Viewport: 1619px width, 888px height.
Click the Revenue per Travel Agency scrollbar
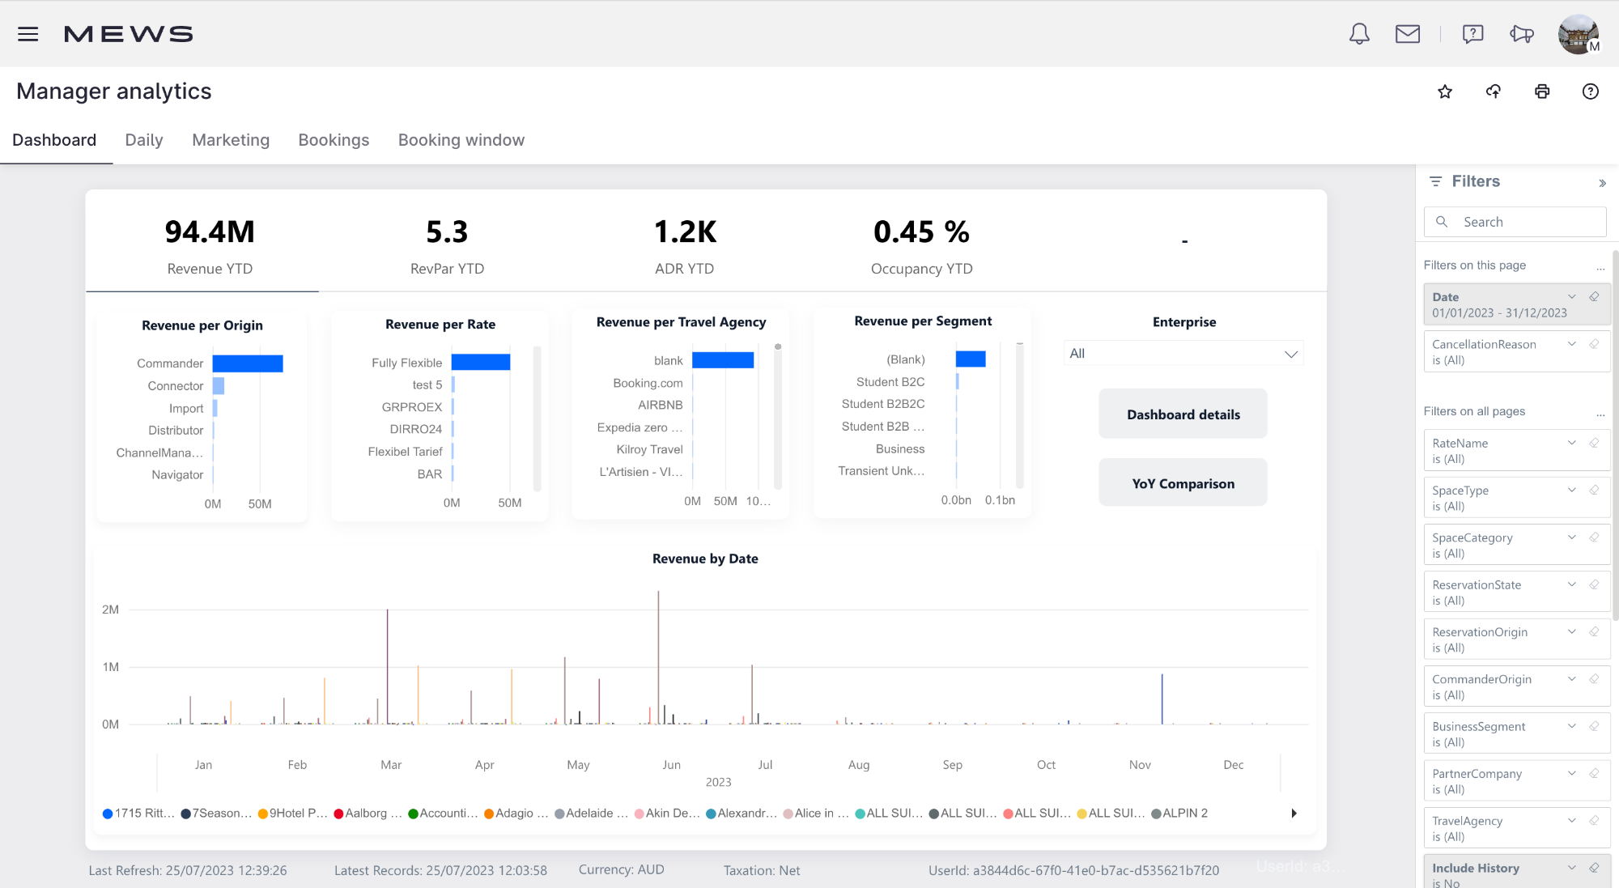tap(777, 417)
